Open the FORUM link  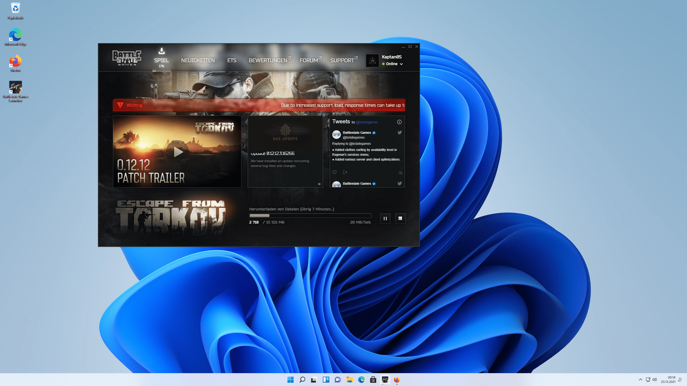point(310,60)
